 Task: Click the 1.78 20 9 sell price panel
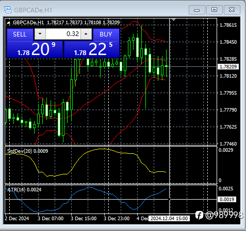[x=35, y=49]
